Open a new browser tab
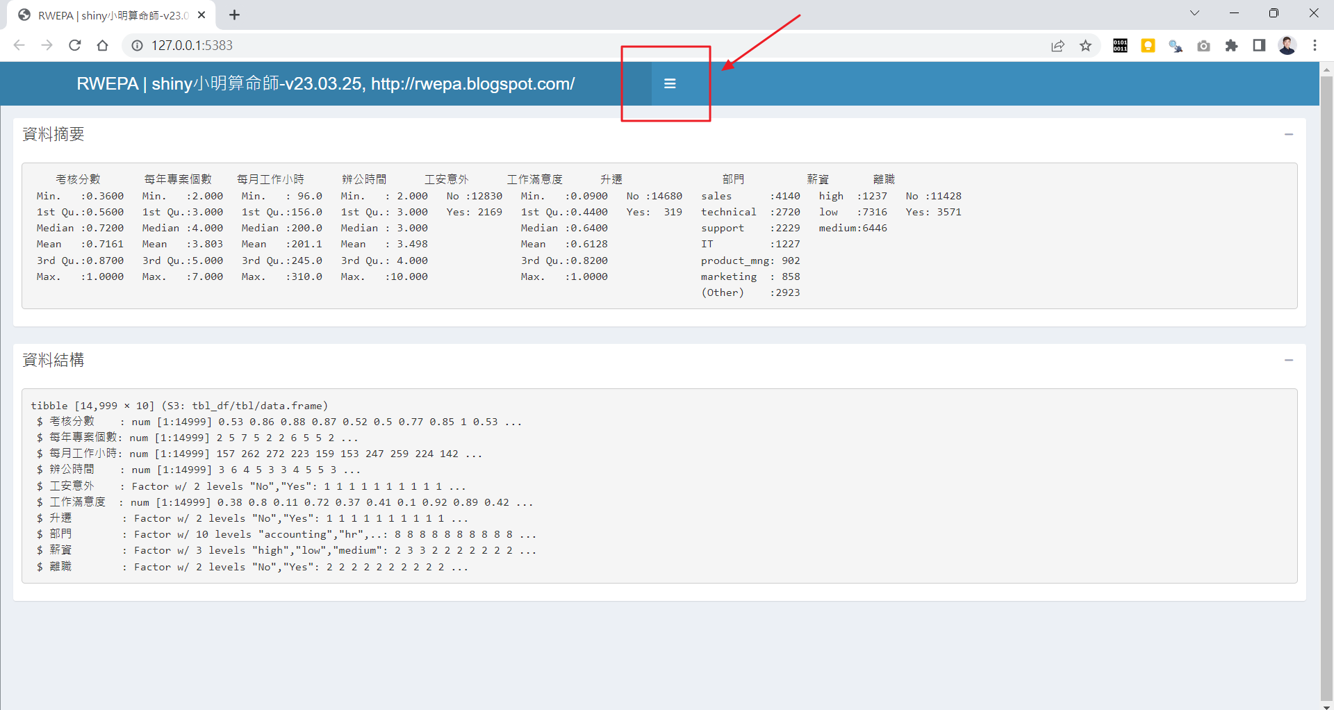Viewport: 1334px width, 710px height. click(x=235, y=15)
